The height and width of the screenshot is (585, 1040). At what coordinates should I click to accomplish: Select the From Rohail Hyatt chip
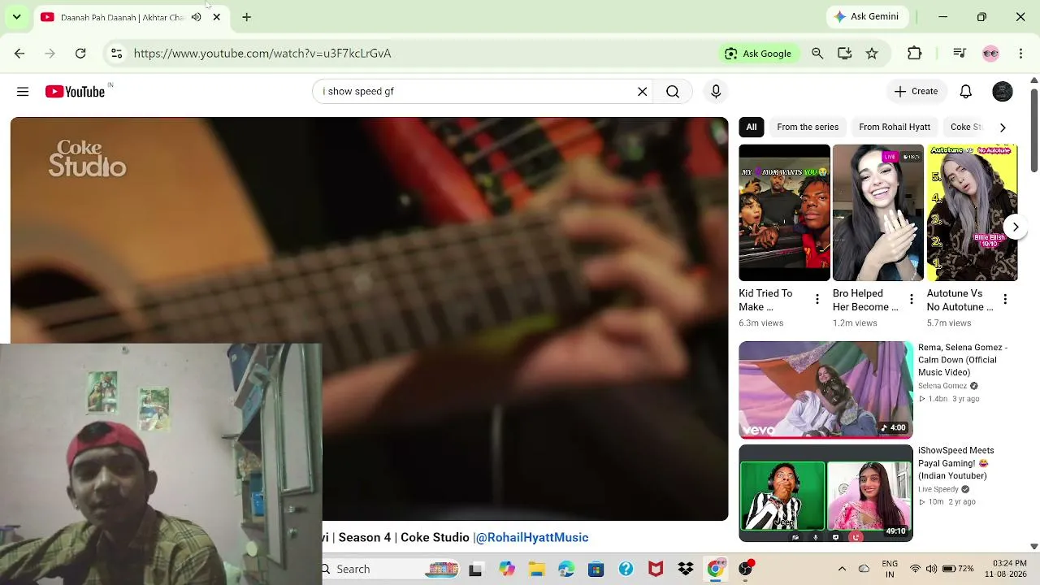coord(895,128)
